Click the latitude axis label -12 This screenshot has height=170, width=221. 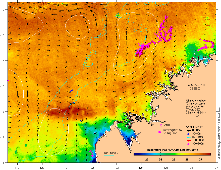tap(3, 10)
